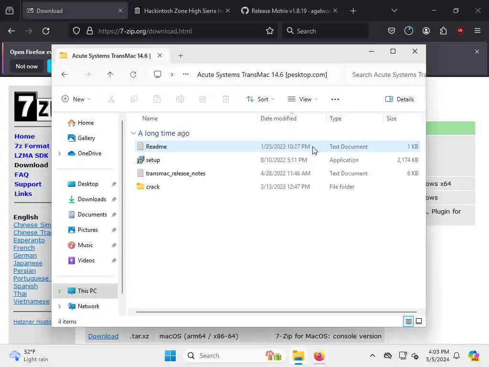489x367 pixels.
Task: Switch to large thumbnails view icon
Action: (419, 321)
